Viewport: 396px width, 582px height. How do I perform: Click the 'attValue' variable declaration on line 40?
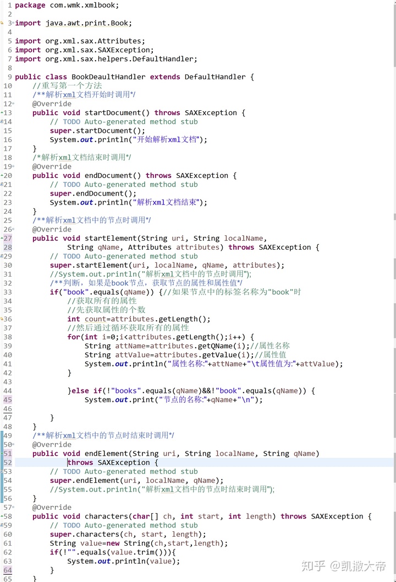point(132,355)
